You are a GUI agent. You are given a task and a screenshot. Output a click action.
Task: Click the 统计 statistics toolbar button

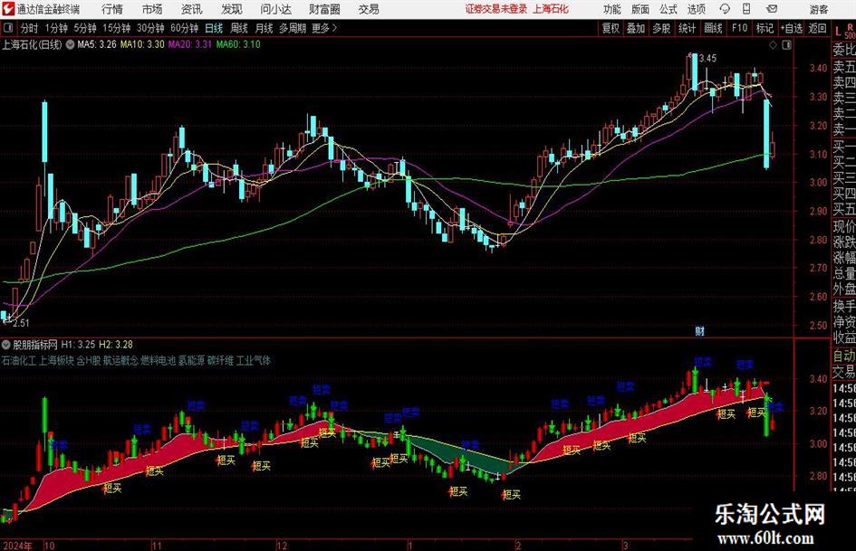pos(687,28)
